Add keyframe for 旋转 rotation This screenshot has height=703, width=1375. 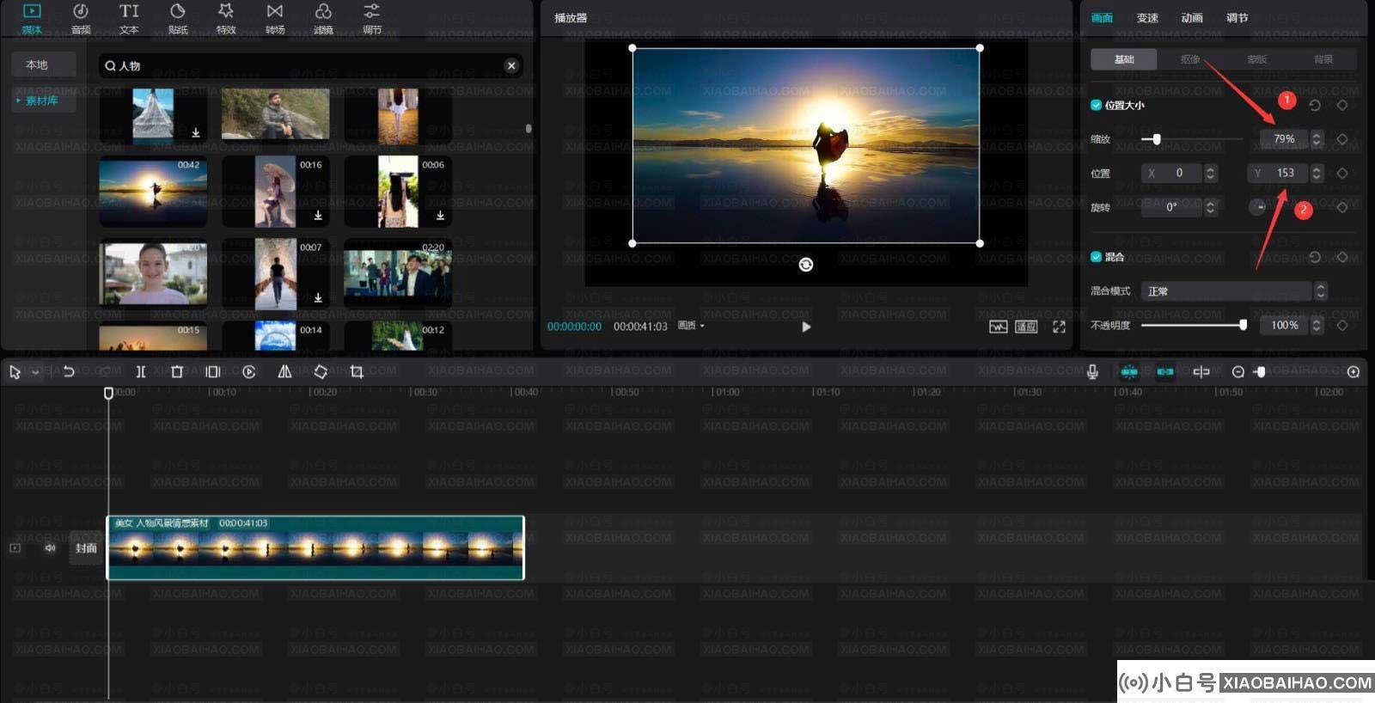1342,207
